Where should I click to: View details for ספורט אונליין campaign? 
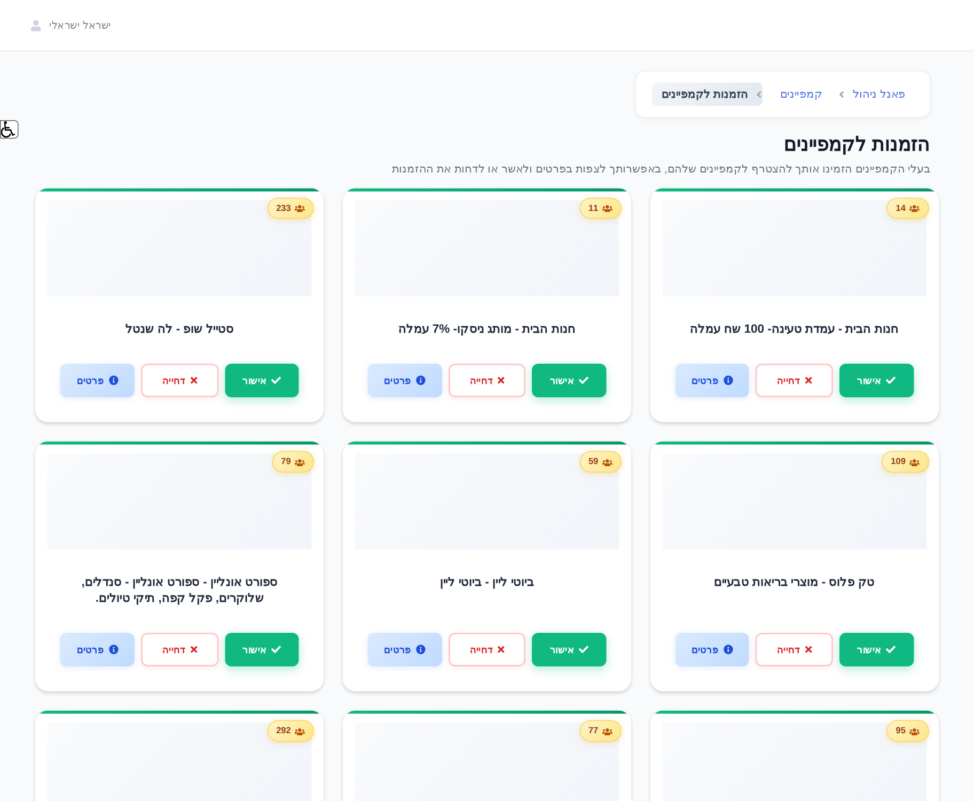97,649
